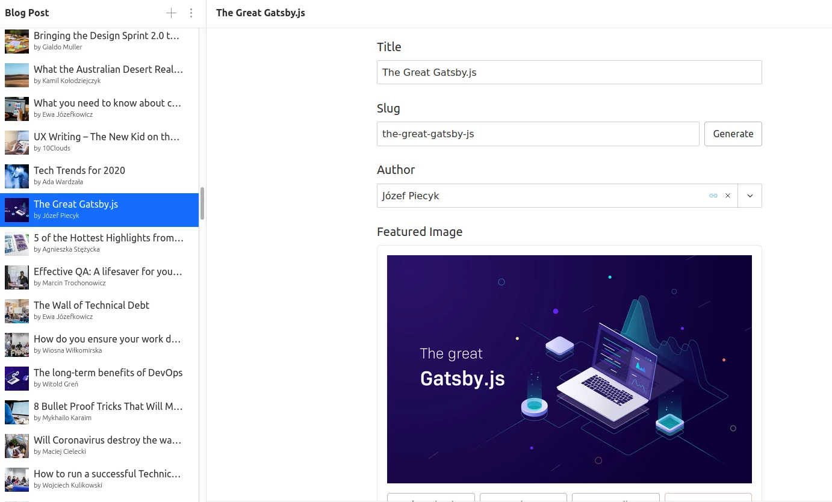Click the 'The Great Gatsby.js' document pane title
This screenshot has height=502, width=832.
(260, 12)
